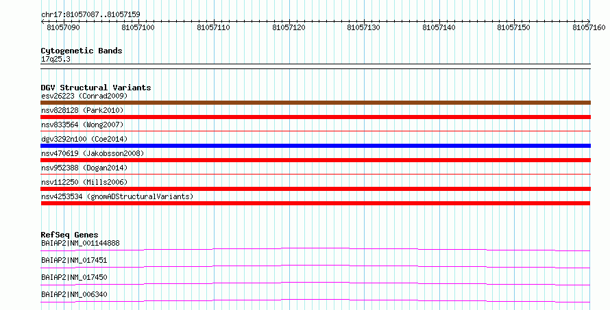Select the 17q25.3 band label
Screen dimensions: 610x310
pyautogui.click(x=56, y=59)
